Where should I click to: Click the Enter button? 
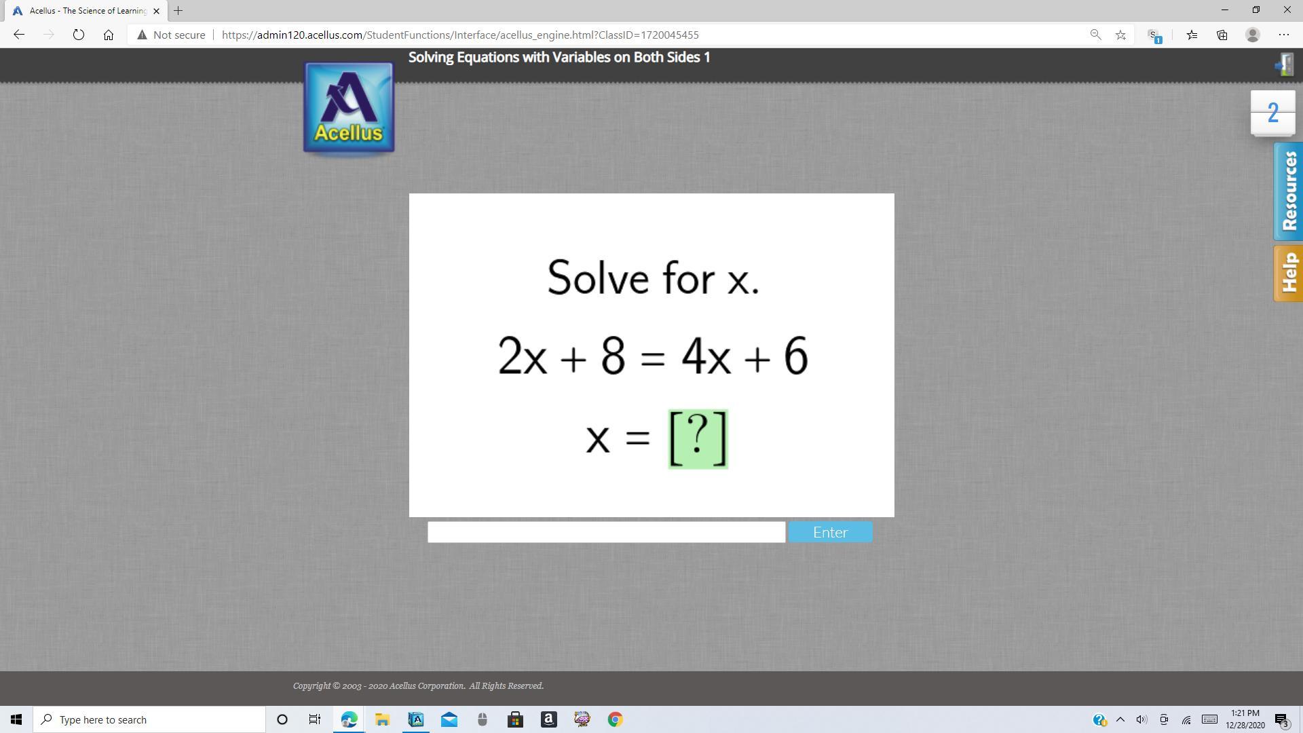click(x=830, y=532)
